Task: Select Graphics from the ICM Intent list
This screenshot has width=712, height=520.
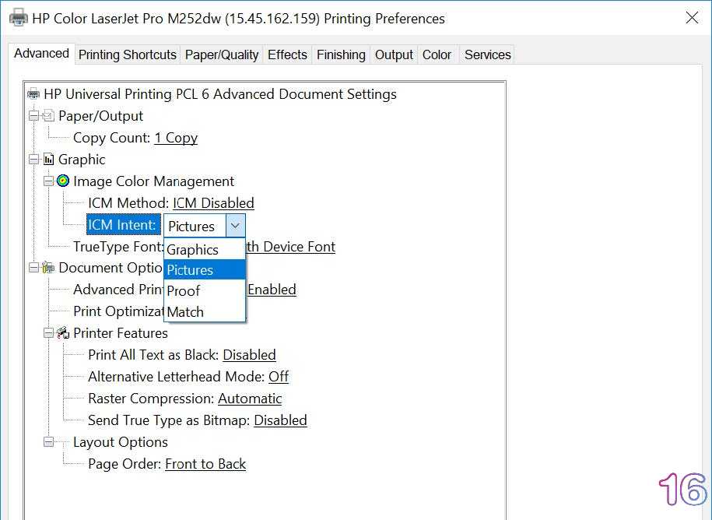Action: (x=192, y=250)
